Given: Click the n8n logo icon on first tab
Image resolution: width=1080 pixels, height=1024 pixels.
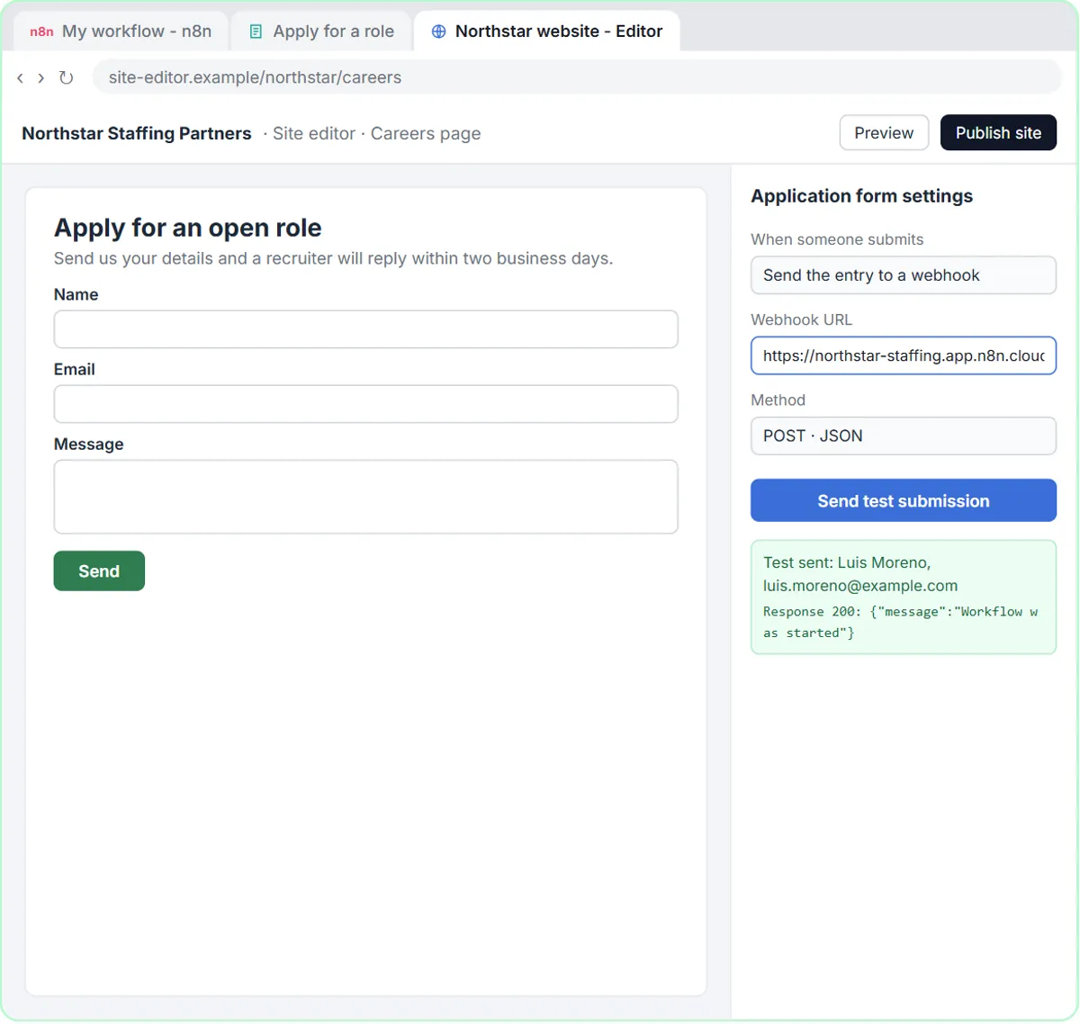Looking at the screenshot, I should pos(41,31).
